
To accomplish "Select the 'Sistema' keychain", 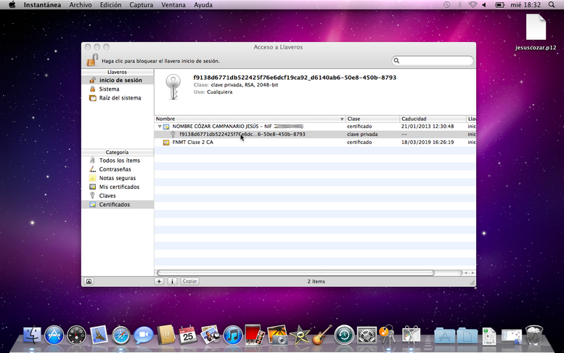I will [118, 89].
